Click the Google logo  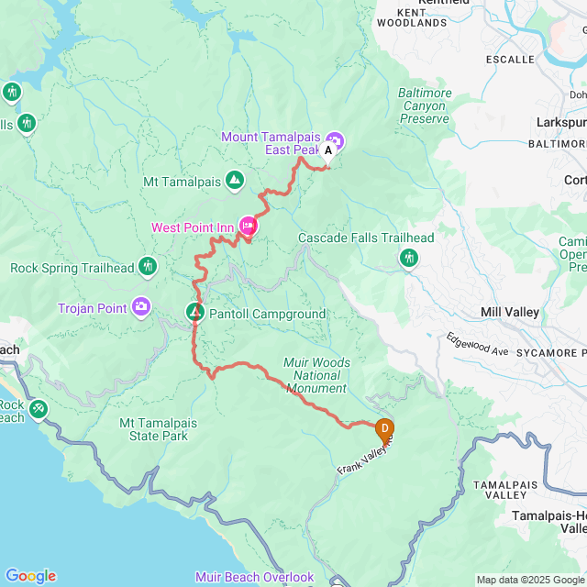pos(31,576)
